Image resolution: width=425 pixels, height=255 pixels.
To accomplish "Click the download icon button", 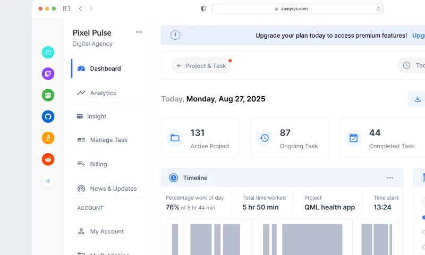I will pyautogui.click(x=418, y=99).
